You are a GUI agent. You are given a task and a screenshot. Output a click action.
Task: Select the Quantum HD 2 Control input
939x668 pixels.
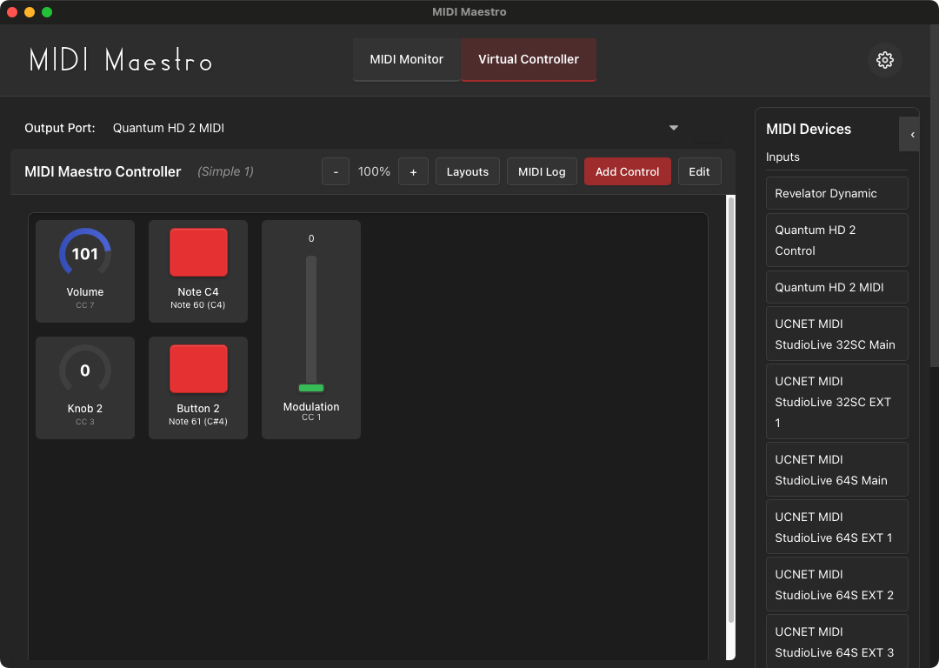pos(836,240)
